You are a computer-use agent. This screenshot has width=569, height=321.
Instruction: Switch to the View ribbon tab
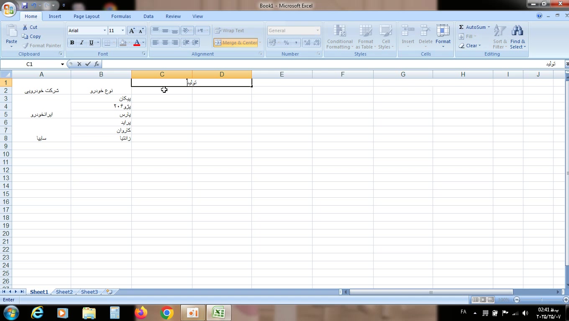197,16
